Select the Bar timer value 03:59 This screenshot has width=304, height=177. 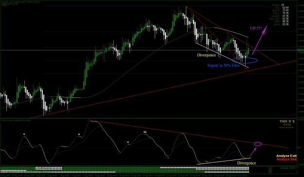[x=286, y=8]
